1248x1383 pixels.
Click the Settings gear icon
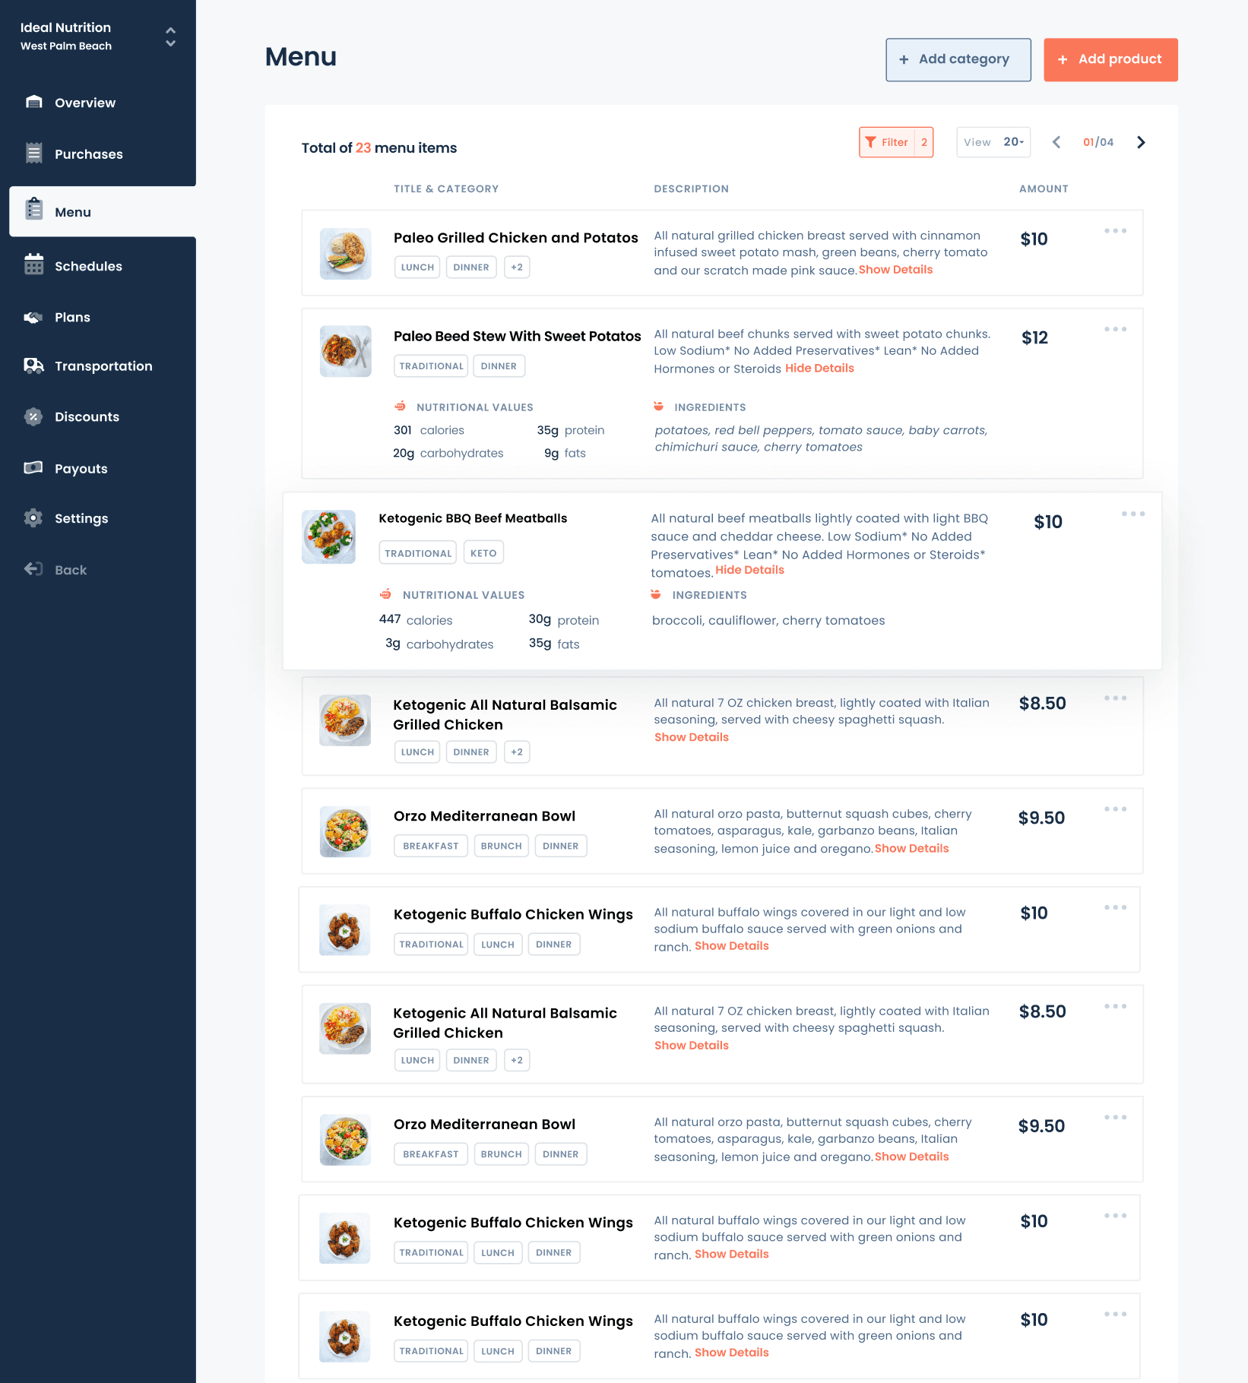(x=33, y=518)
